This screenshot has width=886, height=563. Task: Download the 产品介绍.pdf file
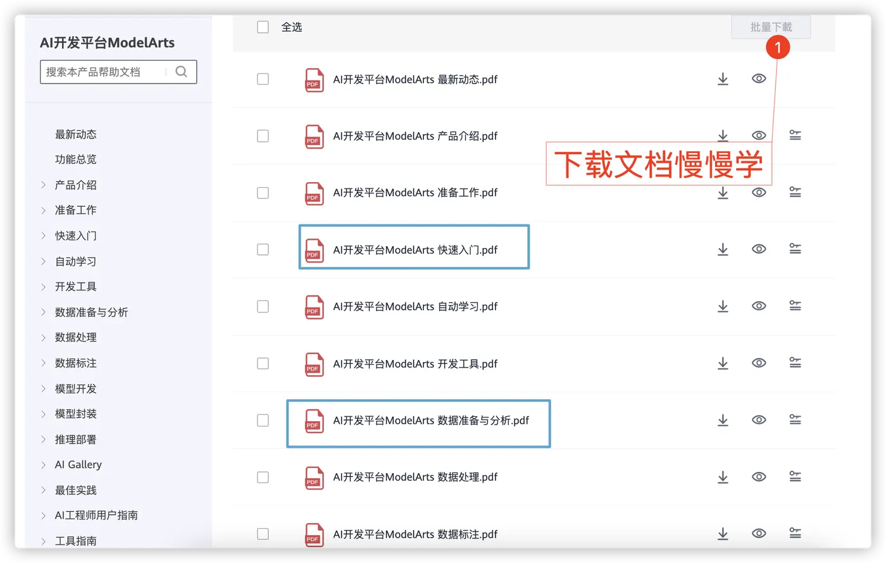click(723, 135)
